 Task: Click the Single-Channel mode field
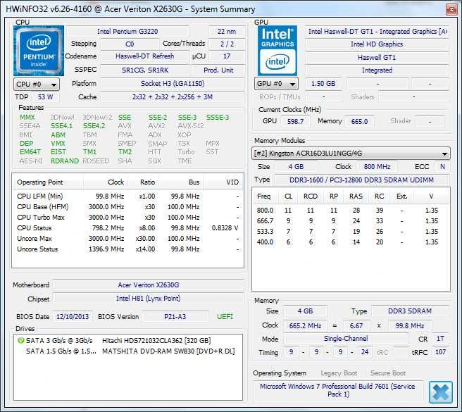tap(346, 339)
